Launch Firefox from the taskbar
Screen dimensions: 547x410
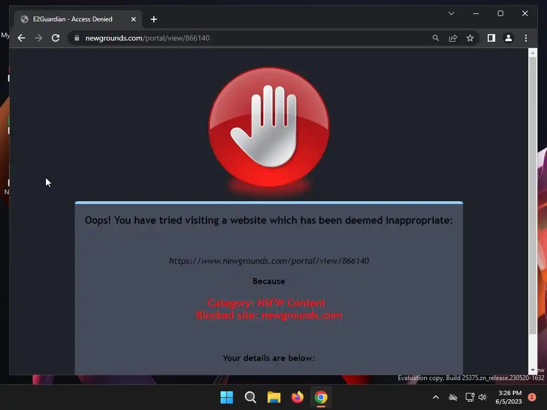(x=297, y=397)
